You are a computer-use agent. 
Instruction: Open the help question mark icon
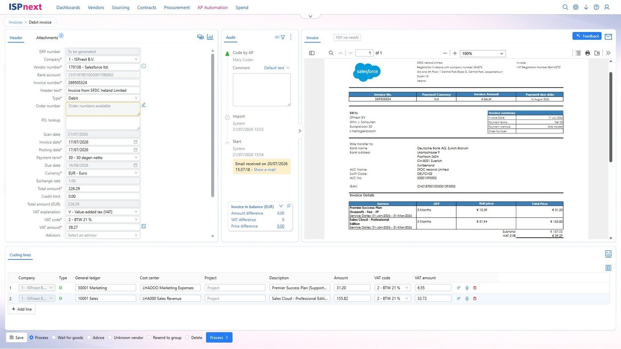click(x=596, y=7)
